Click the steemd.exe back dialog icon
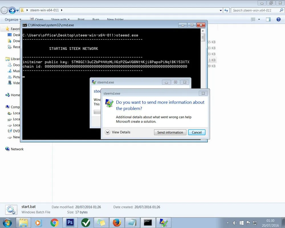 point(94,82)
